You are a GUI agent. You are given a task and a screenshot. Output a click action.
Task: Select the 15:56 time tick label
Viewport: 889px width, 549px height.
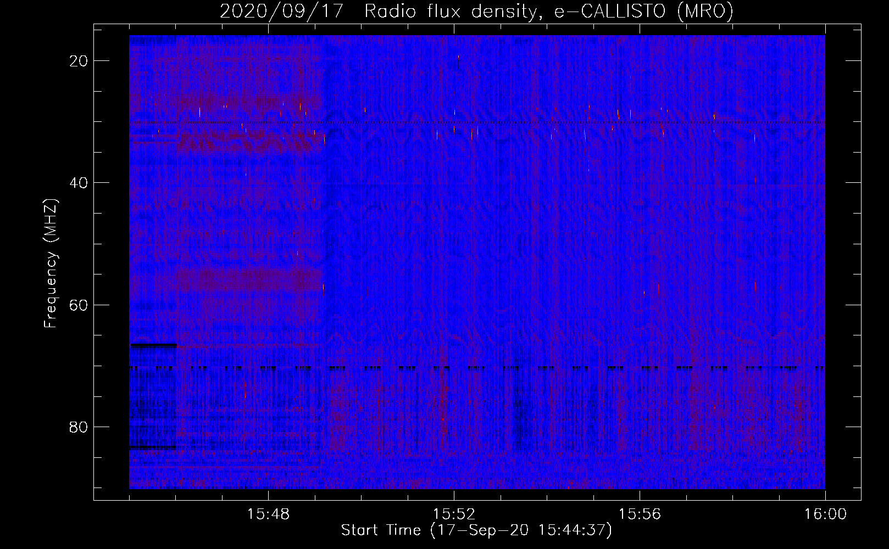coord(640,514)
